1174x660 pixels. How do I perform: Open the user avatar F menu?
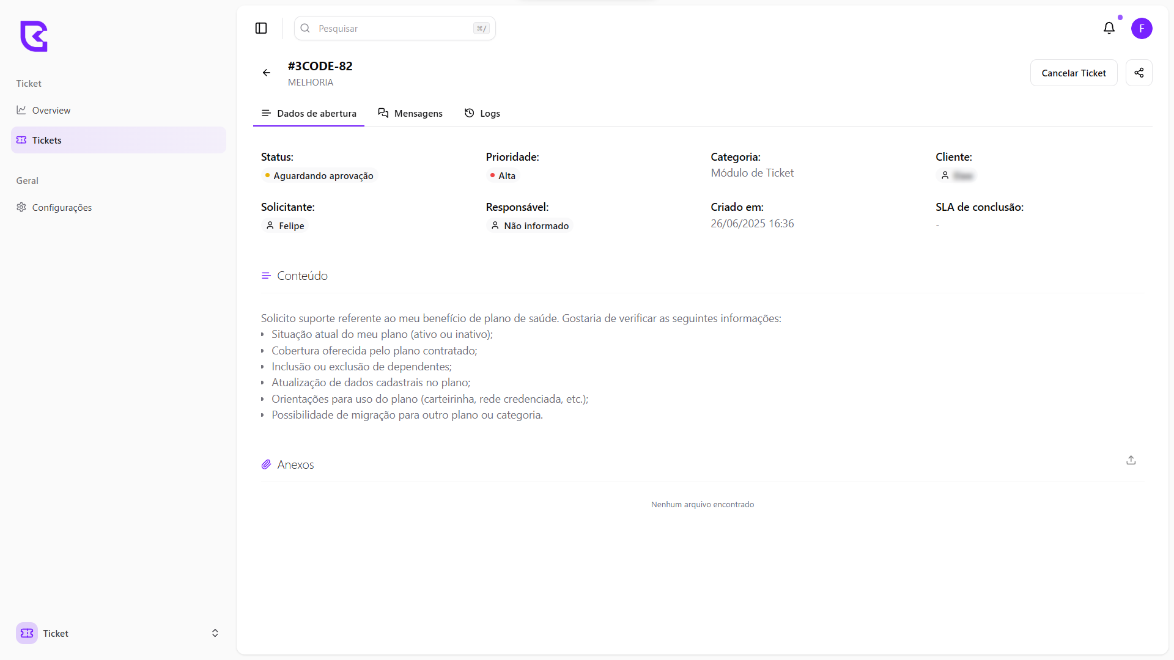[x=1141, y=28]
